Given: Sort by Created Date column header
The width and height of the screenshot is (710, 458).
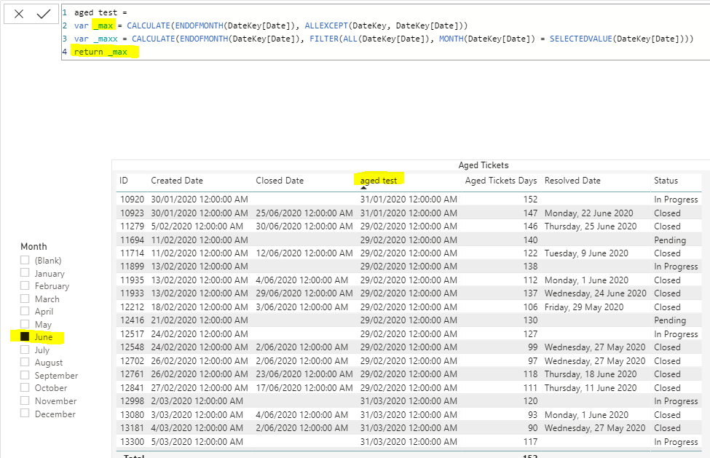Looking at the screenshot, I should pyautogui.click(x=177, y=181).
